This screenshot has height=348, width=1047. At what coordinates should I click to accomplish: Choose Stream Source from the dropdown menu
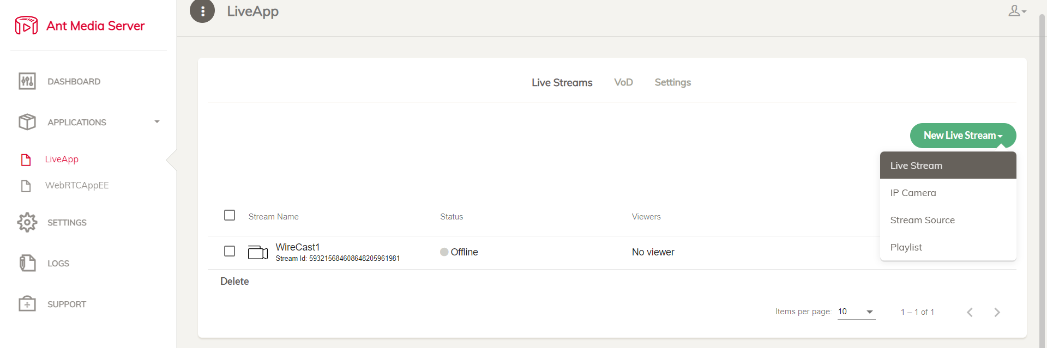[x=948, y=220]
